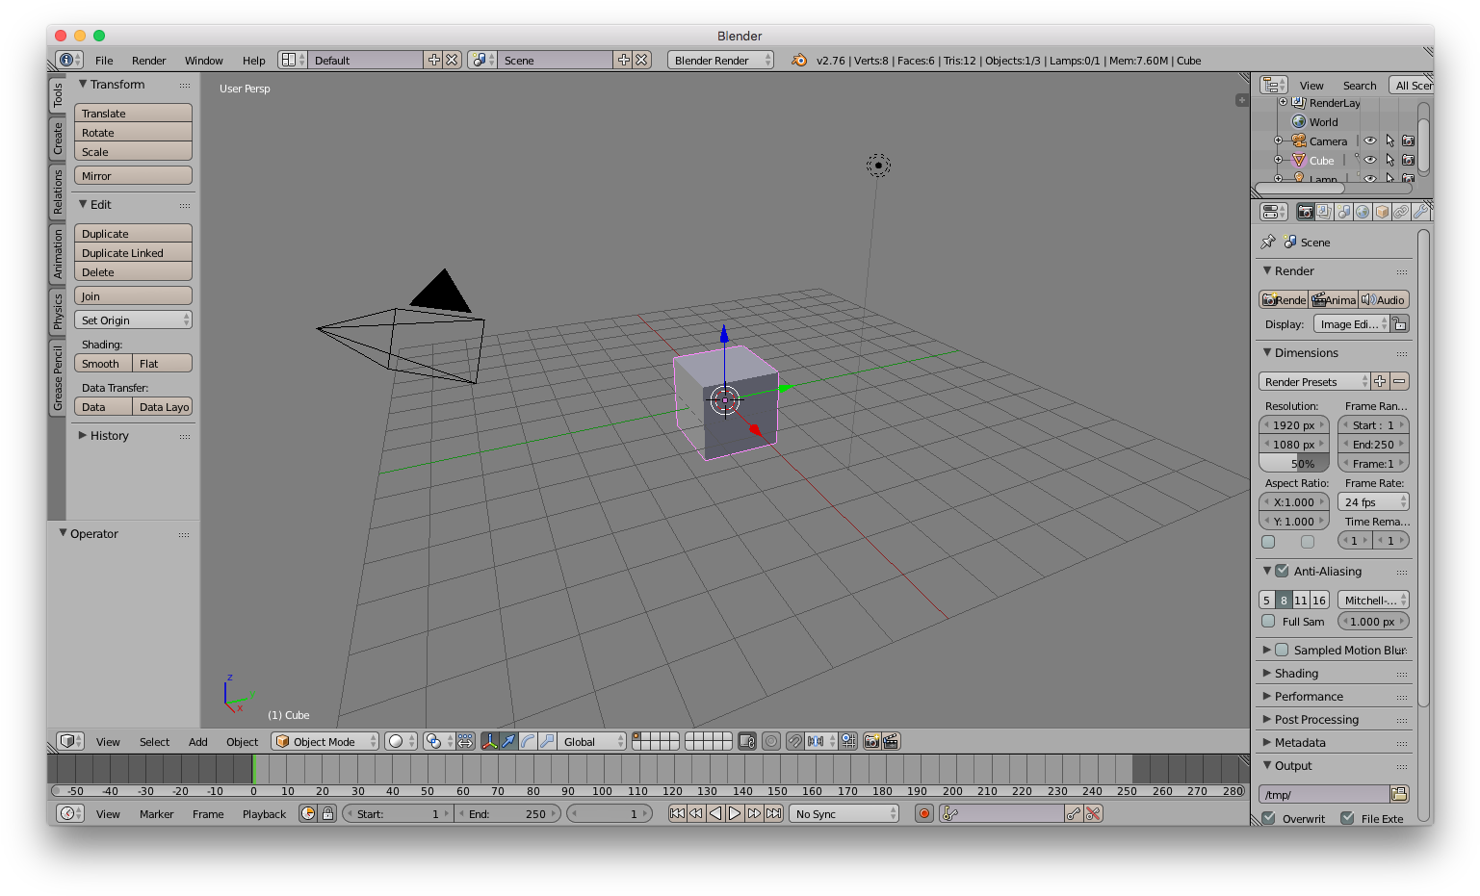Open the Render menu in top bar

tap(148, 61)
